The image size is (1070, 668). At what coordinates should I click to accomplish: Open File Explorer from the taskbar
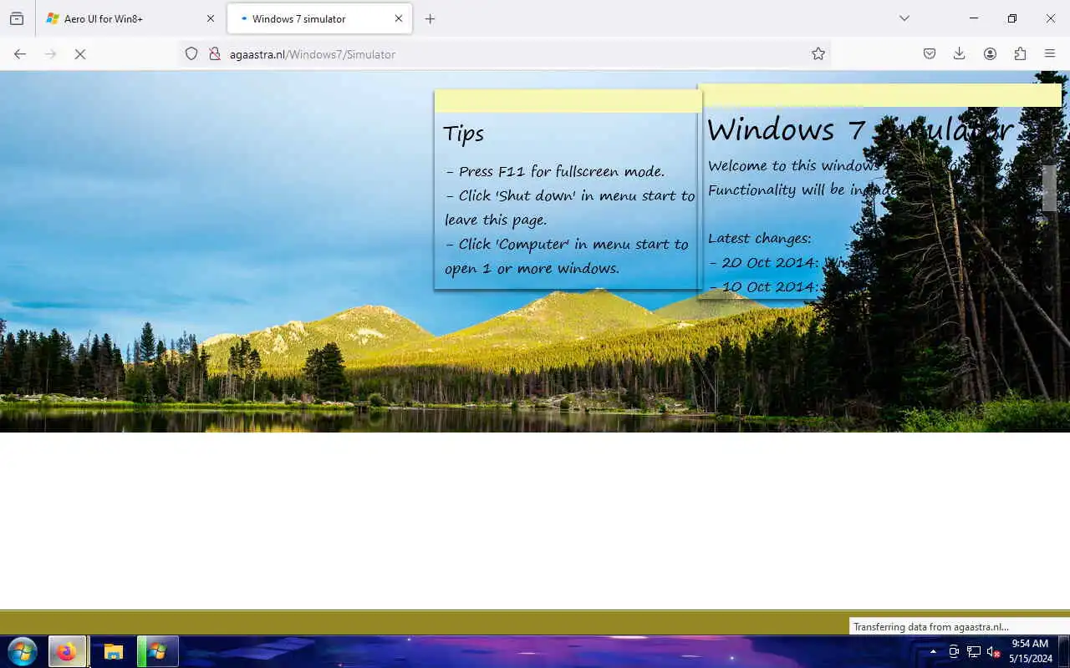click(x=113, y=651)
